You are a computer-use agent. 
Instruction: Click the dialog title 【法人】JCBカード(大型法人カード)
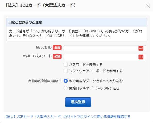[x=40, y=5]
